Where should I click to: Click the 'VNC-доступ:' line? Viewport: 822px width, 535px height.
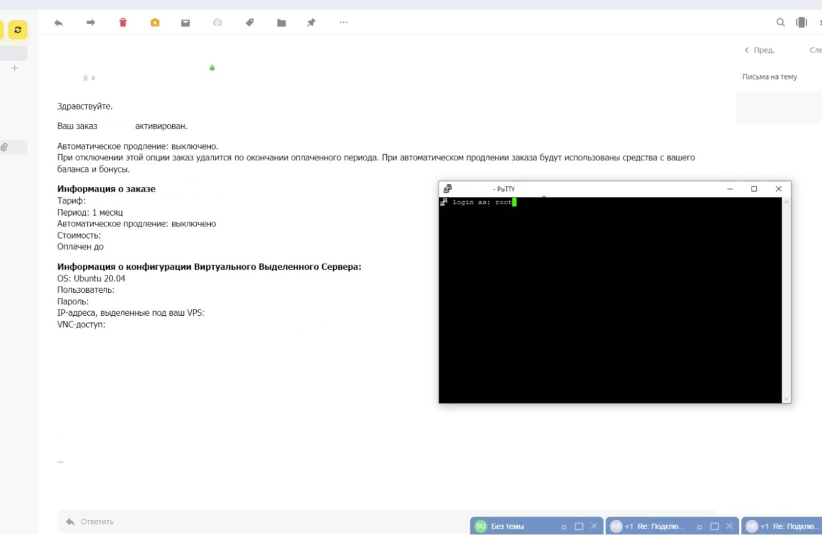click(81, 324)
